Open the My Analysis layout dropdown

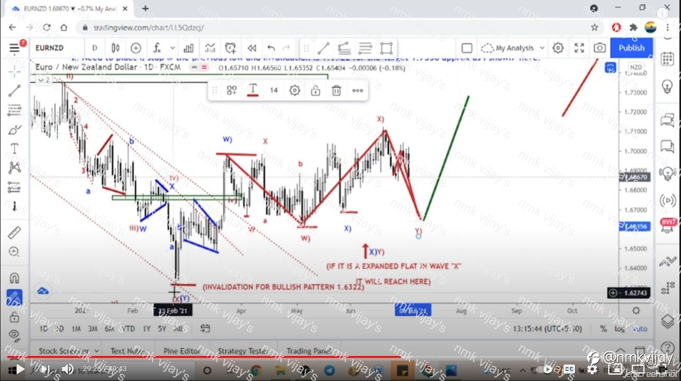(513, 48)
